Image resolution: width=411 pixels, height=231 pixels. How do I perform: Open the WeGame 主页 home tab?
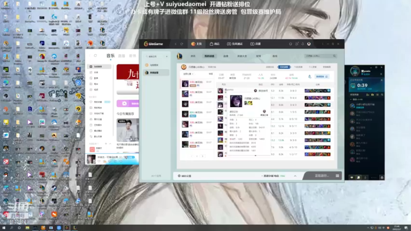pyautogui.click(x=196, y=44)
